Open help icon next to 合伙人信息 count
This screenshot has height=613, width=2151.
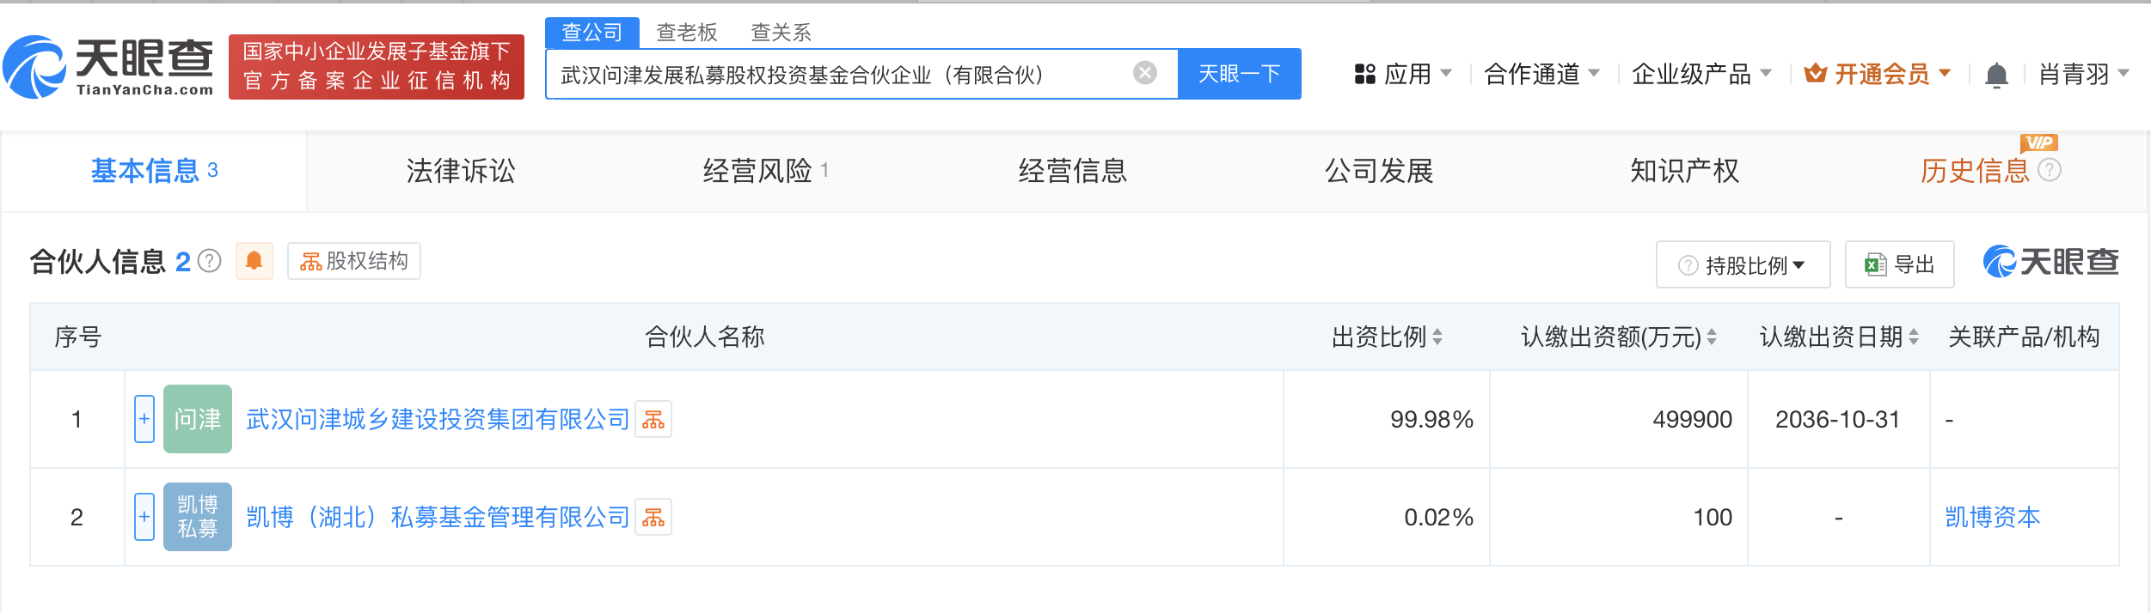pos(210,261)
